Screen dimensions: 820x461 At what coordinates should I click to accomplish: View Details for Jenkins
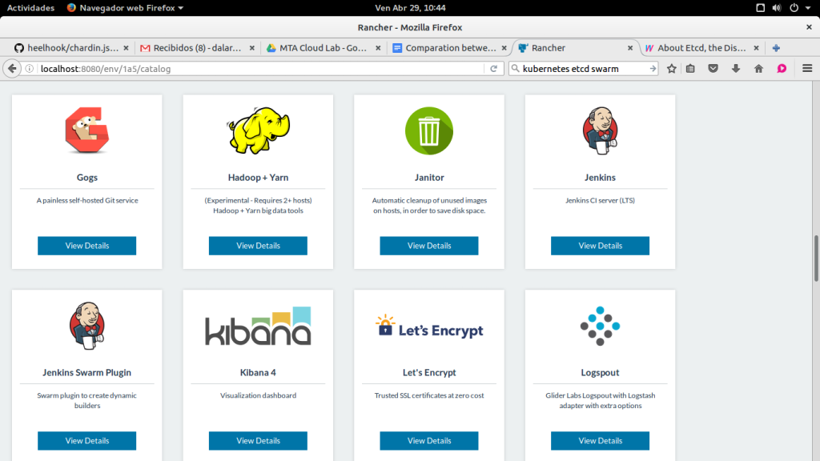pos(600,246)
